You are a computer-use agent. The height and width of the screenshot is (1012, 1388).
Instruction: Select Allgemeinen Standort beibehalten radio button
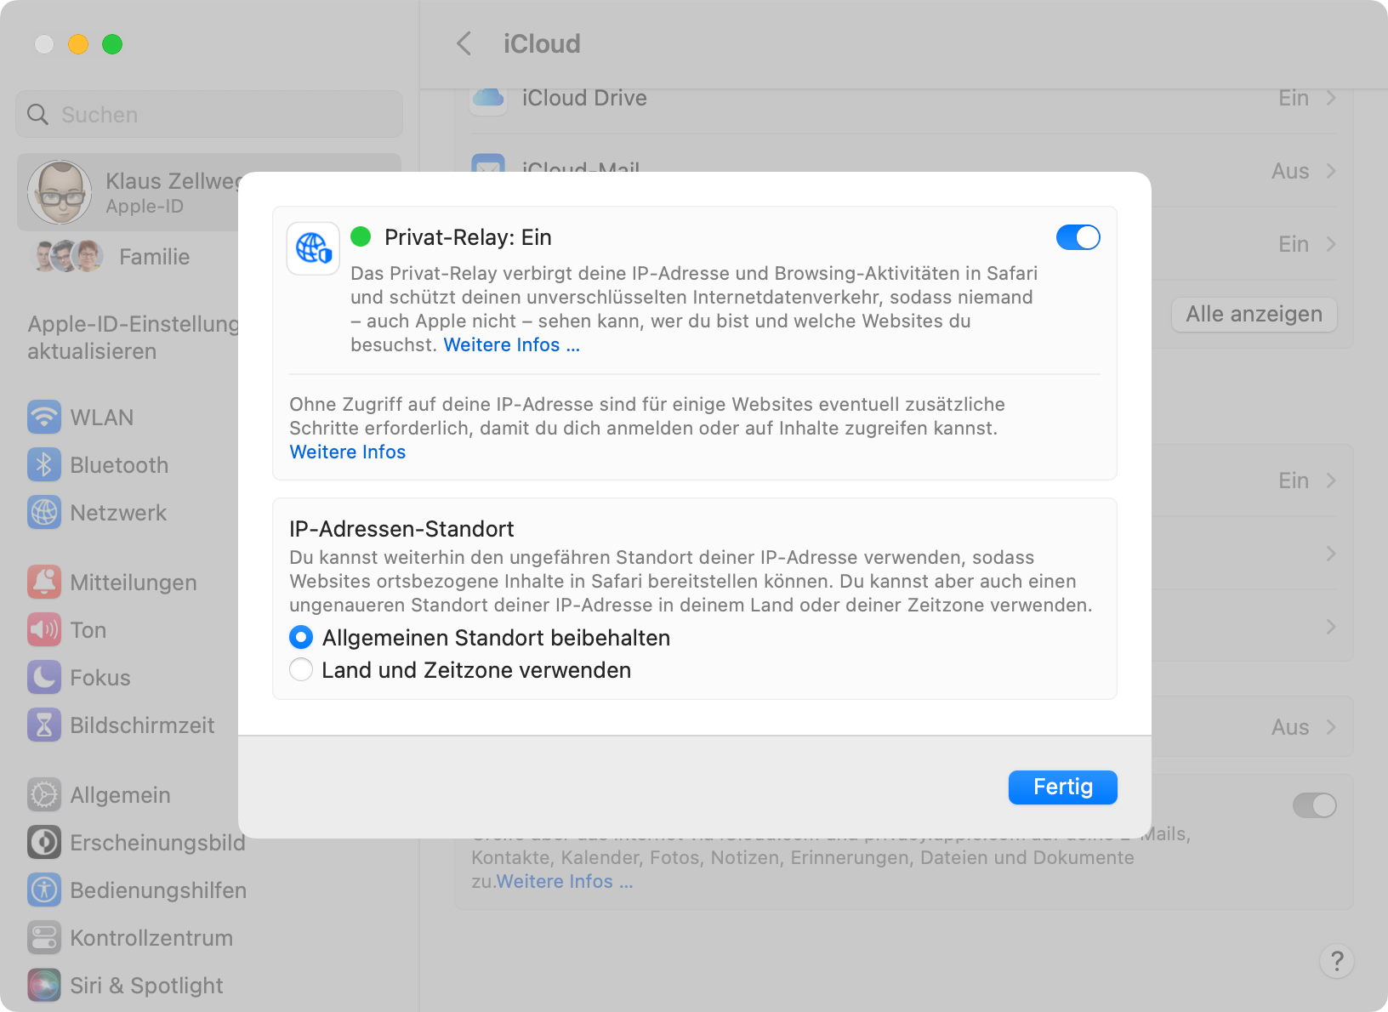(301, 637)
